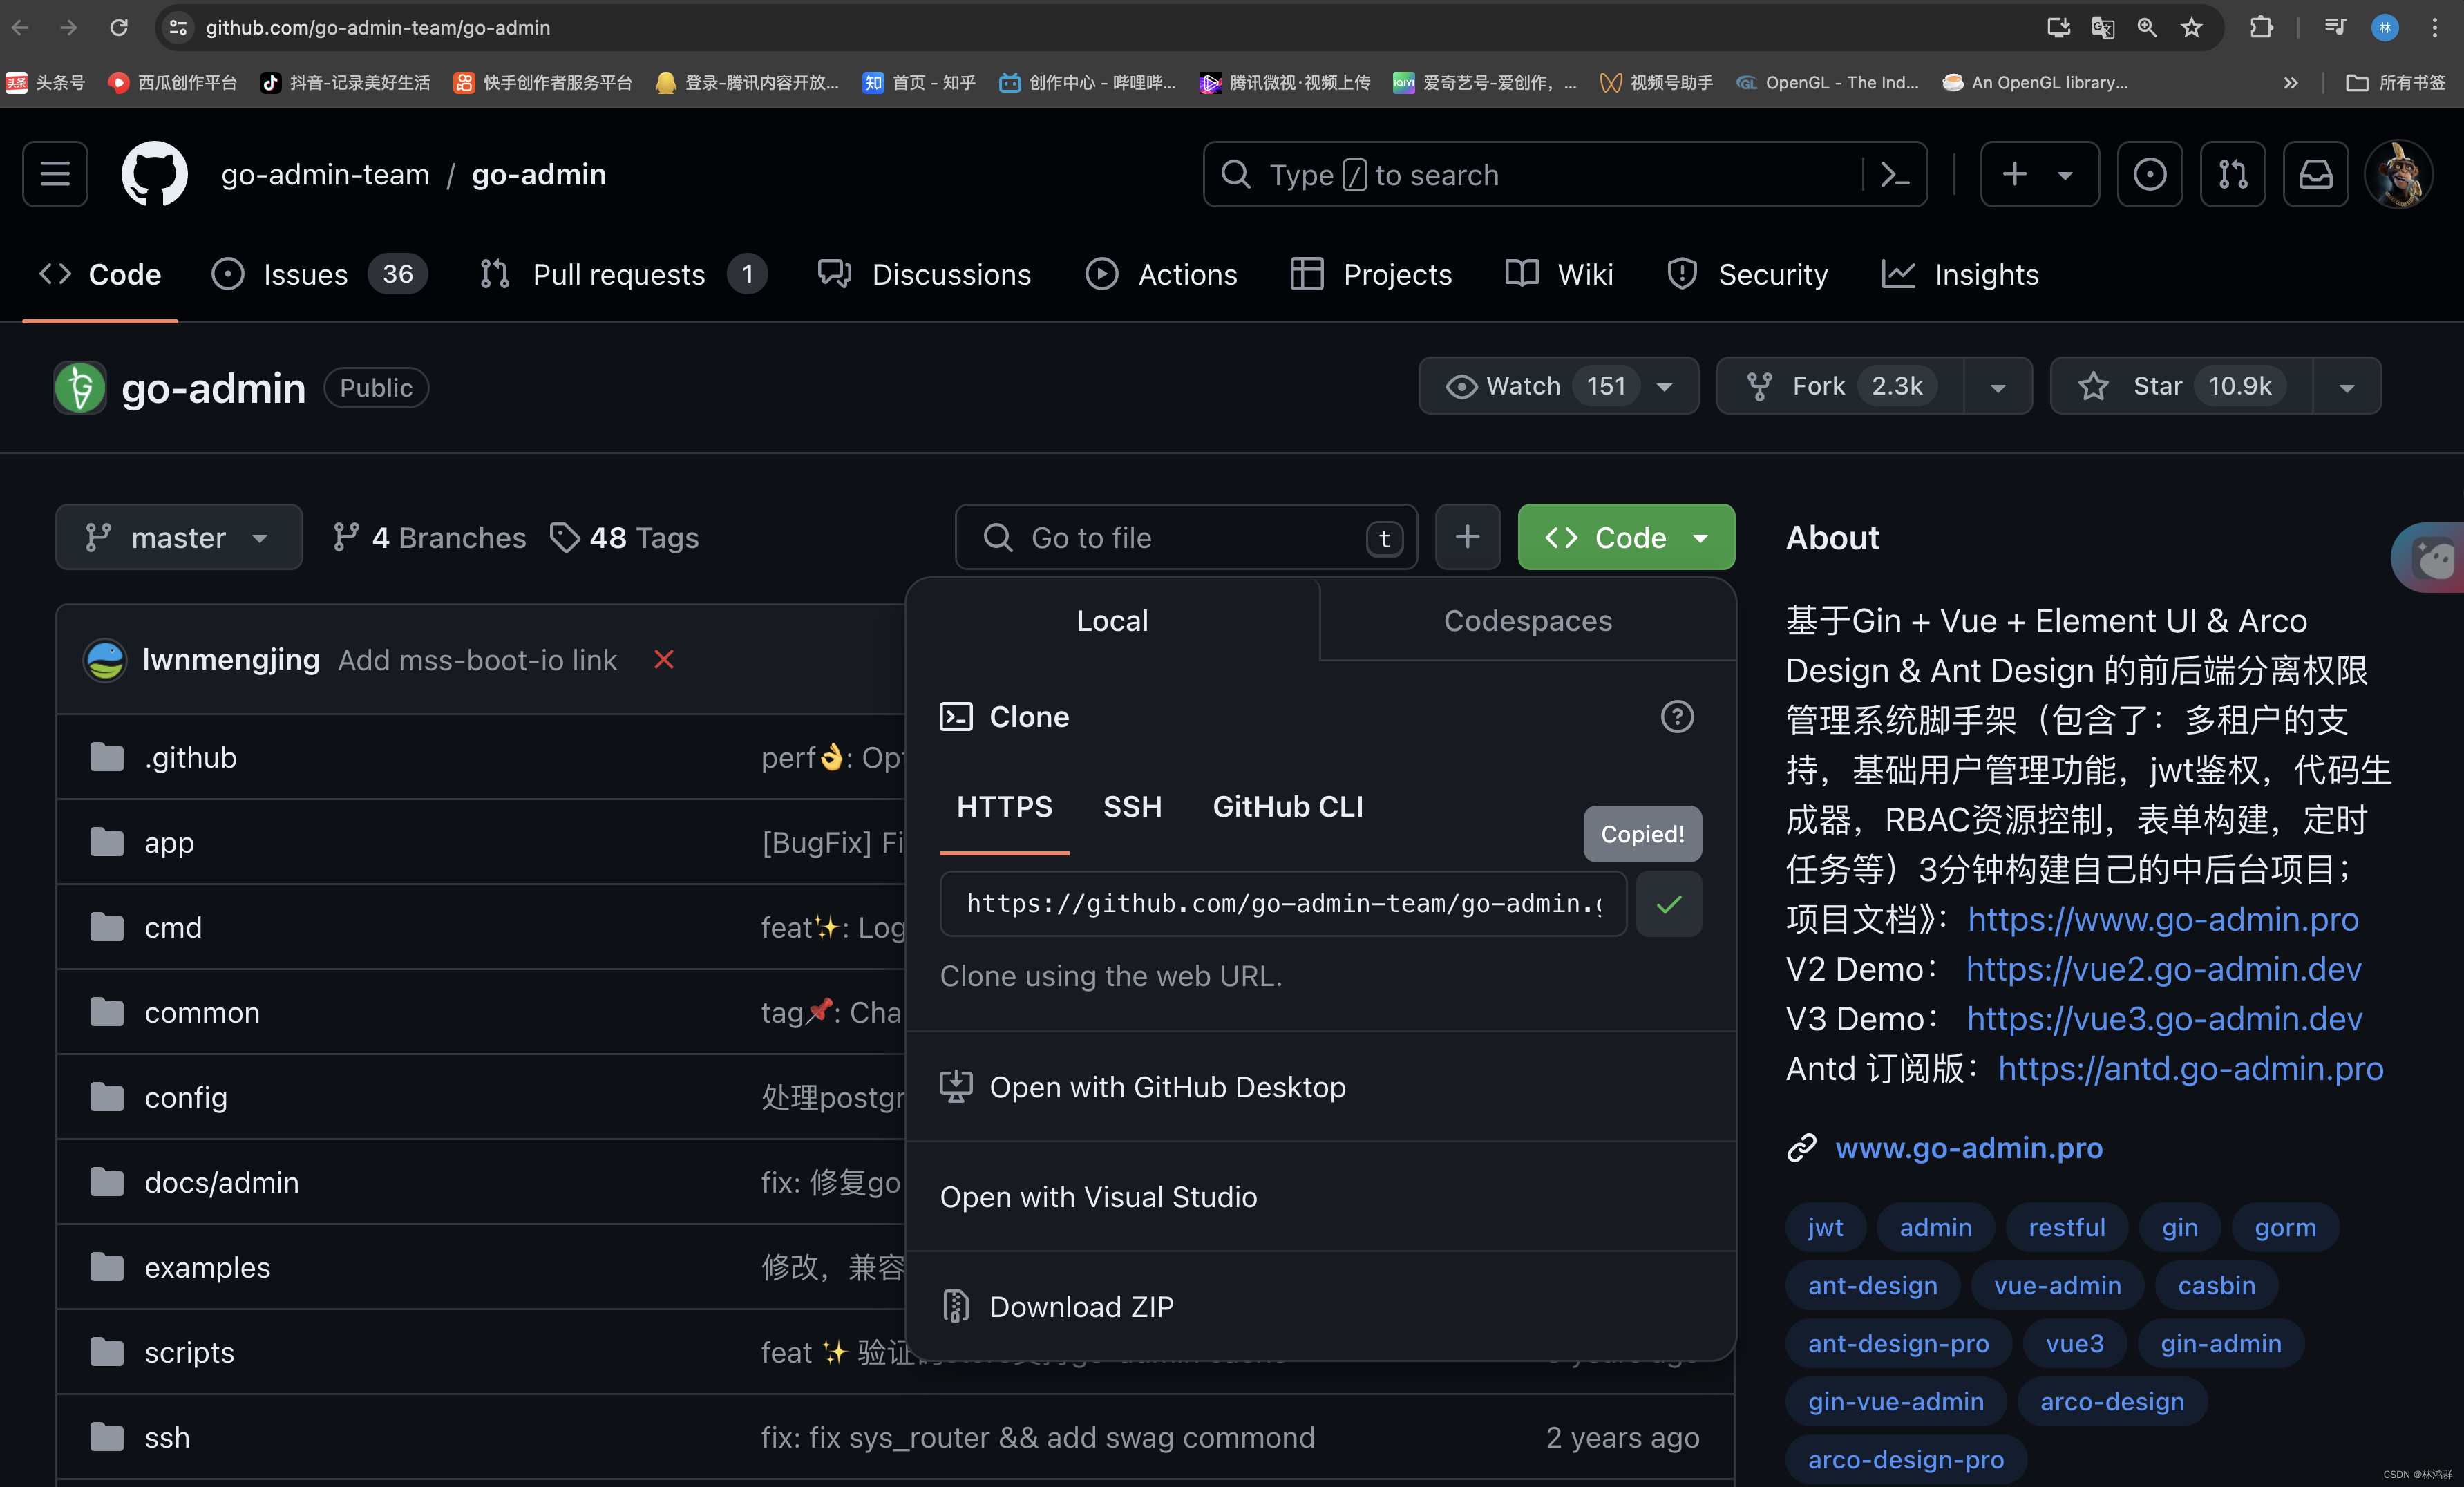Open the 所有书签 all bookmarks folder
Viewport: 2464px width, 1487px height.
(x=2396, y=82)
